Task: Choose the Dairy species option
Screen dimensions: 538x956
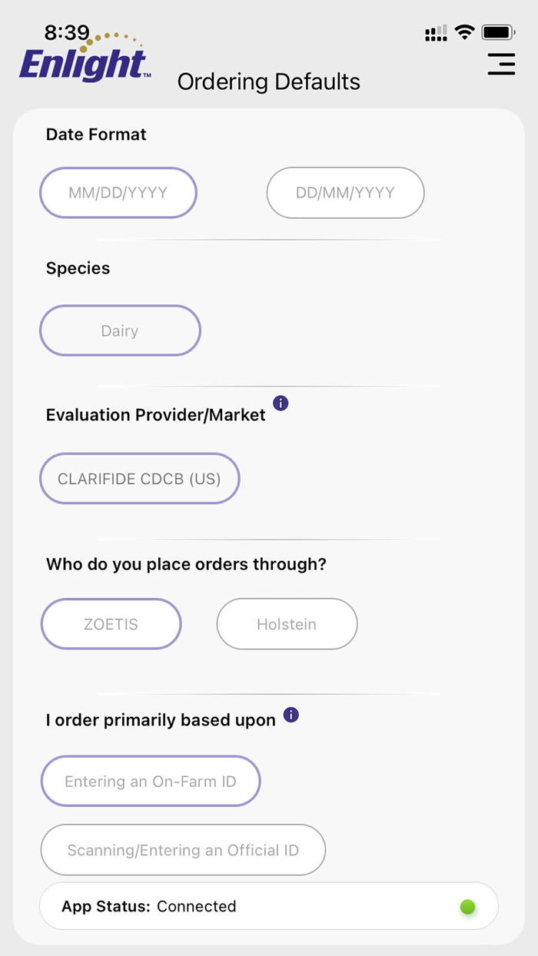Action: (x=120, y=330)
